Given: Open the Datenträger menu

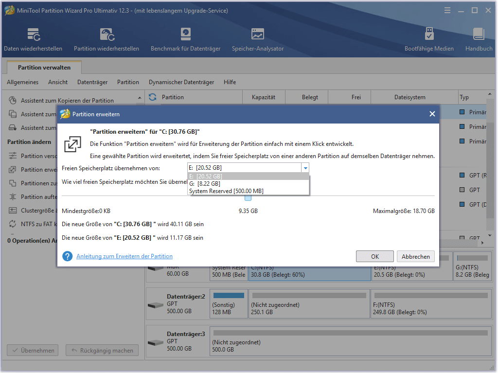Looking at the screenshot, I should pos(92,82).
